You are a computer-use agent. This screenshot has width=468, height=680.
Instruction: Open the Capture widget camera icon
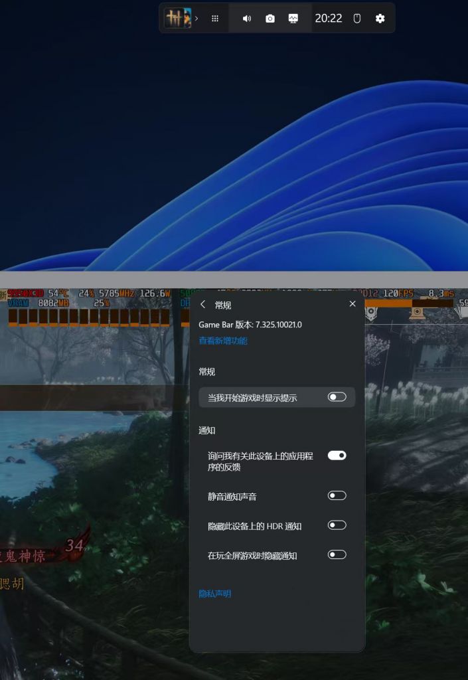270,19
